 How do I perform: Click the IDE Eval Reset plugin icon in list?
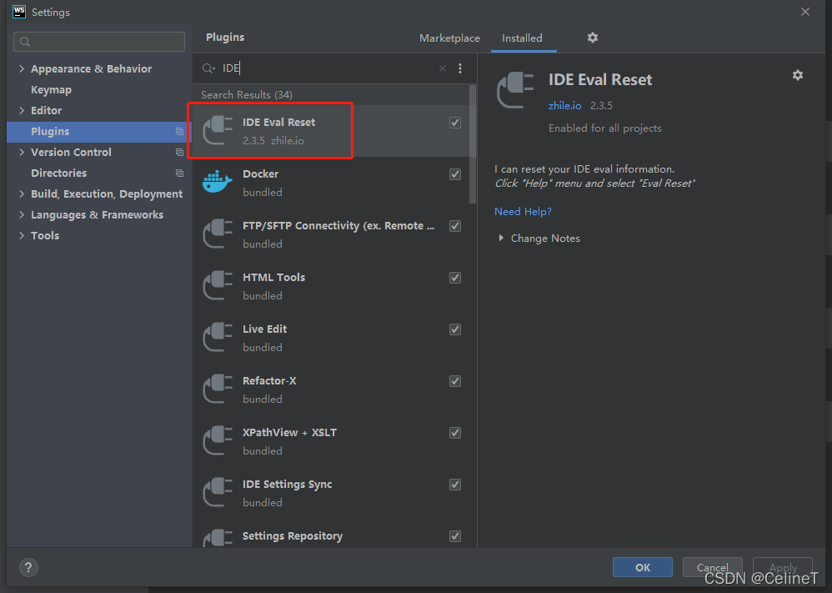[x=218, y=131]
